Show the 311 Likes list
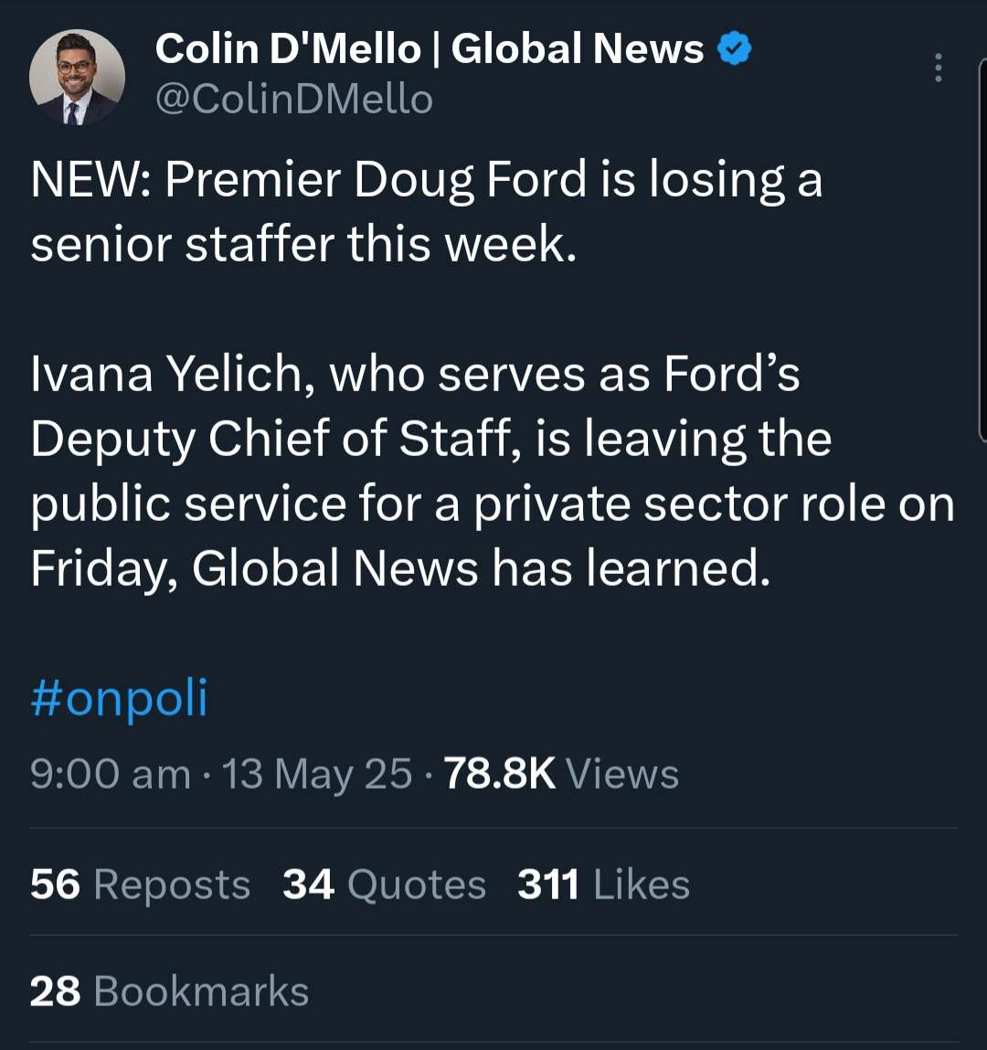987x1050 pixels. click(603, 885)
